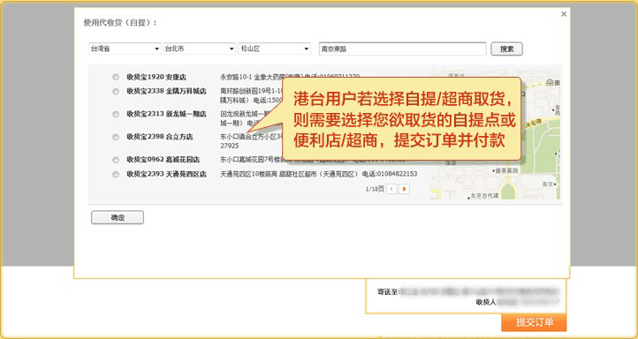Click the 收货人 recipient label
The image size is (638, 339).
tap(487, 302)
